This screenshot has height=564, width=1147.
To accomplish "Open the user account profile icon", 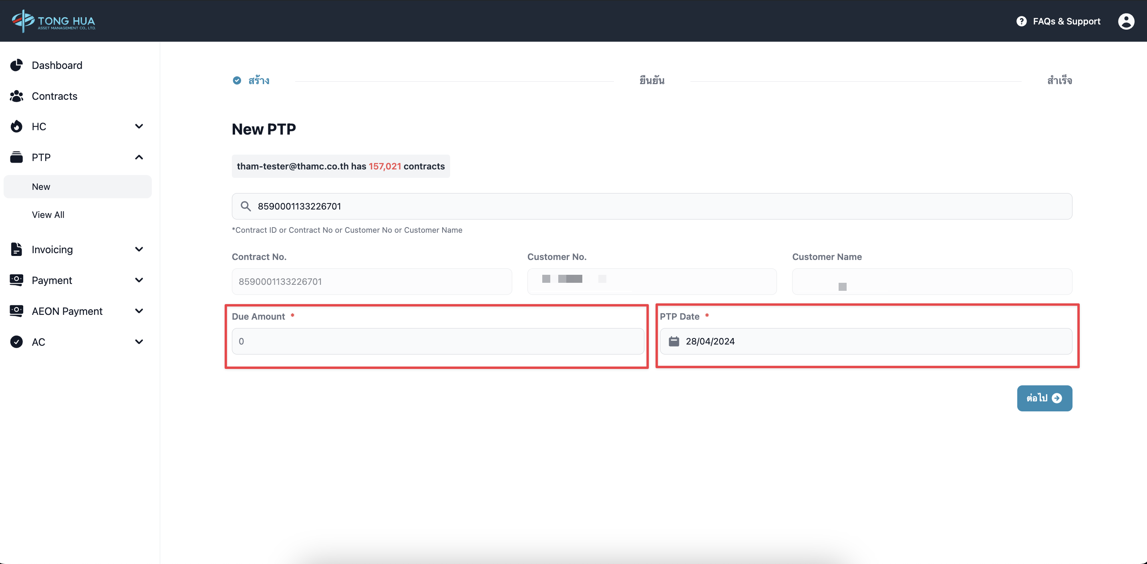I will [x=1126, y=21].
